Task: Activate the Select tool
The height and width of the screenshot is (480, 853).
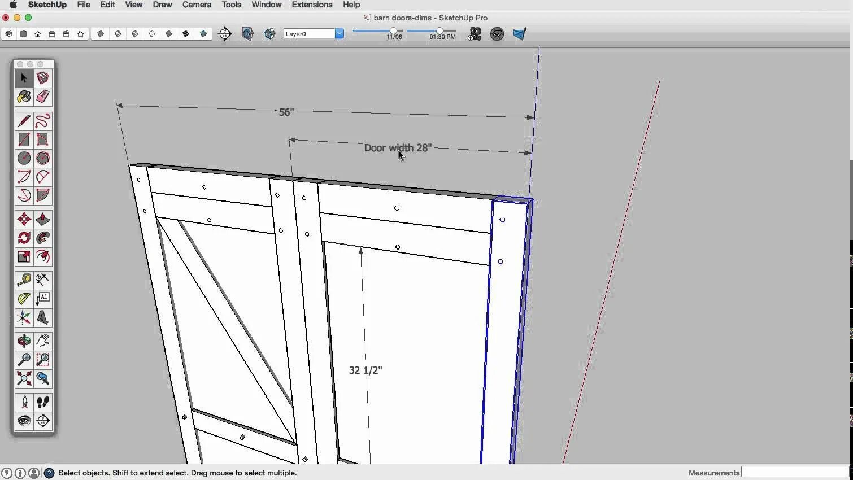Action: (24, 78)
